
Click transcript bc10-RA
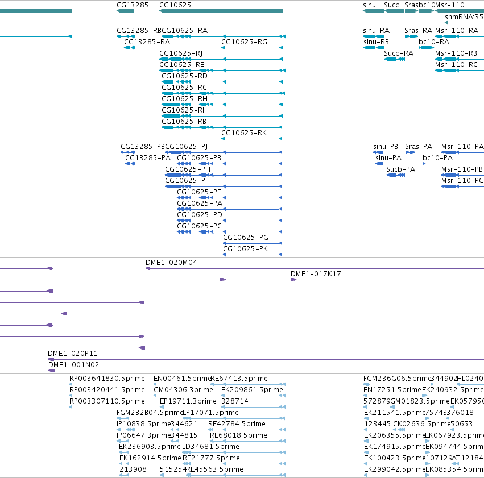(434, 42)
